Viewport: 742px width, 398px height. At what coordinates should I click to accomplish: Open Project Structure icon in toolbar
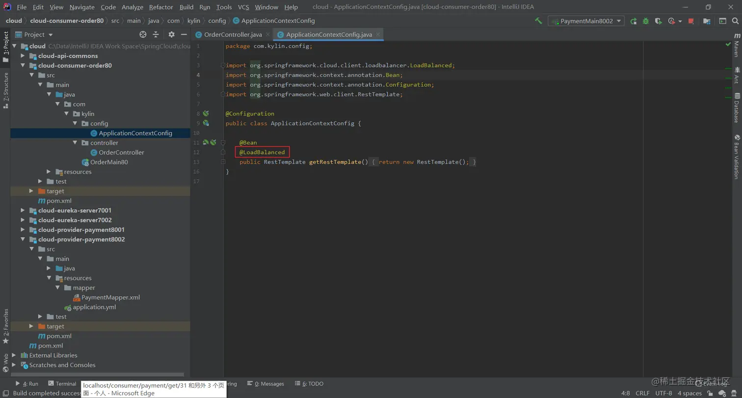point(707,21)
